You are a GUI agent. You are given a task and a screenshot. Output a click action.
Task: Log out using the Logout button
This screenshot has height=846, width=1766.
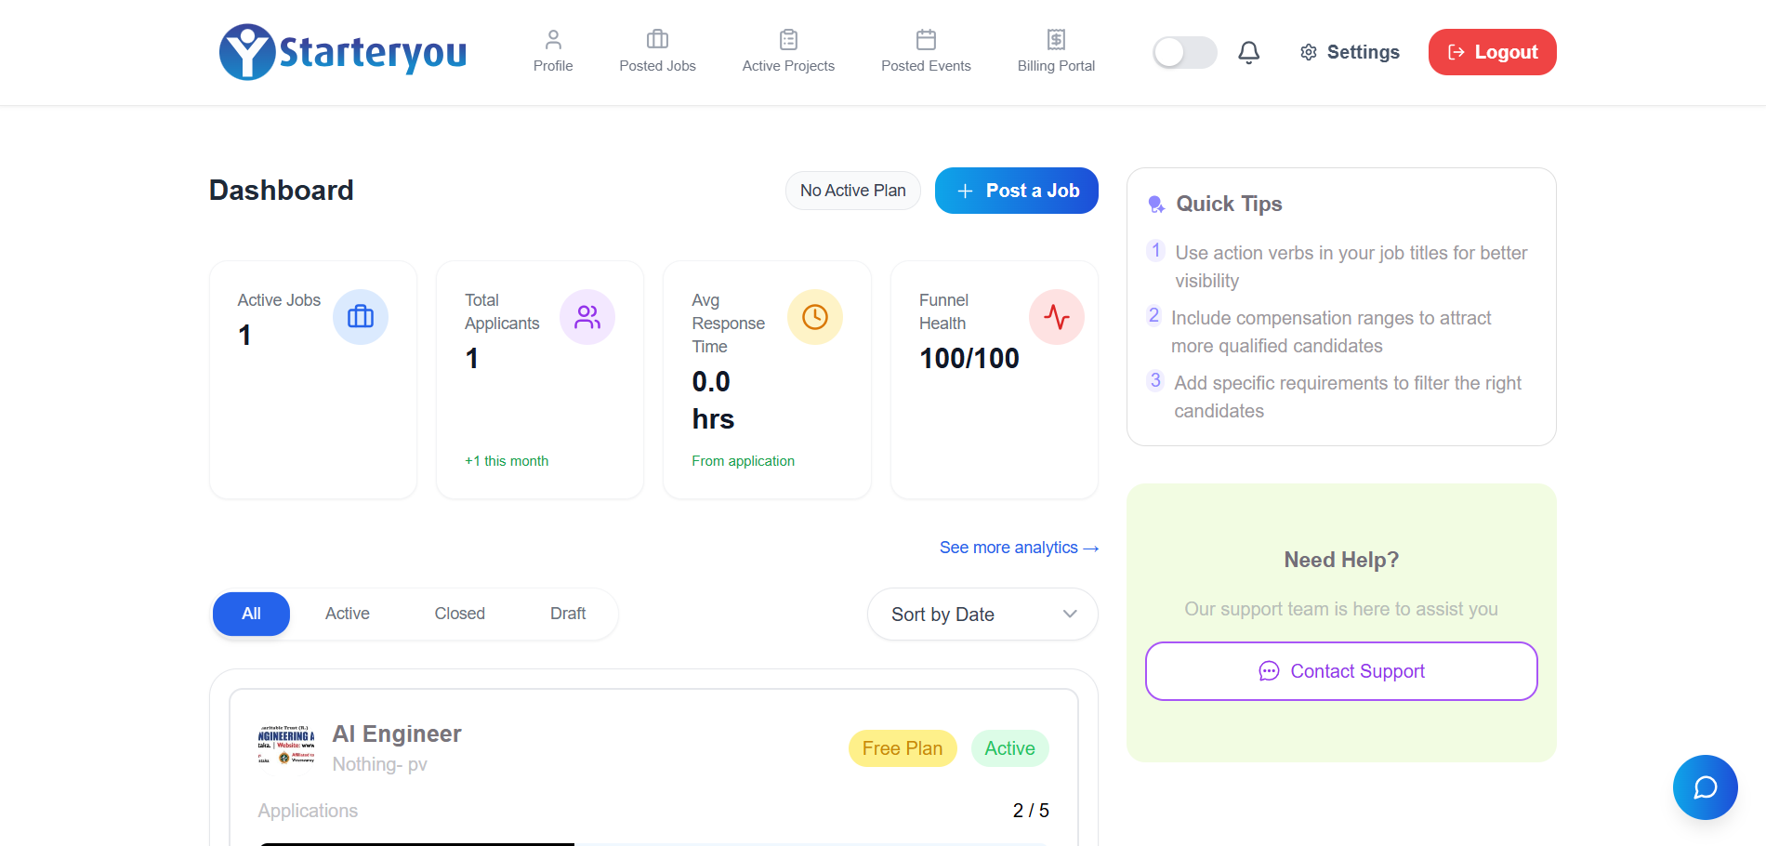point(1492,52)
